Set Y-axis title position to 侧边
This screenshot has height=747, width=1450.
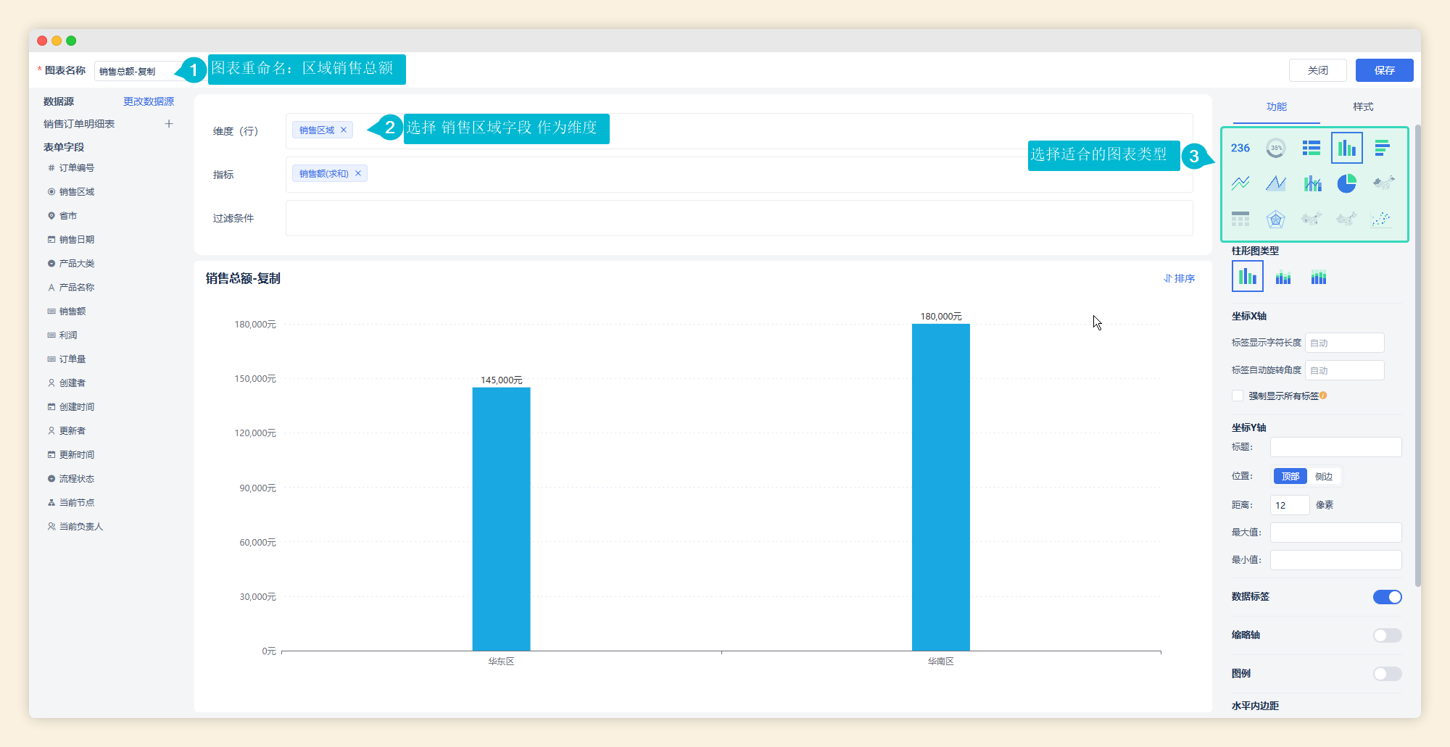[1324, 476]
